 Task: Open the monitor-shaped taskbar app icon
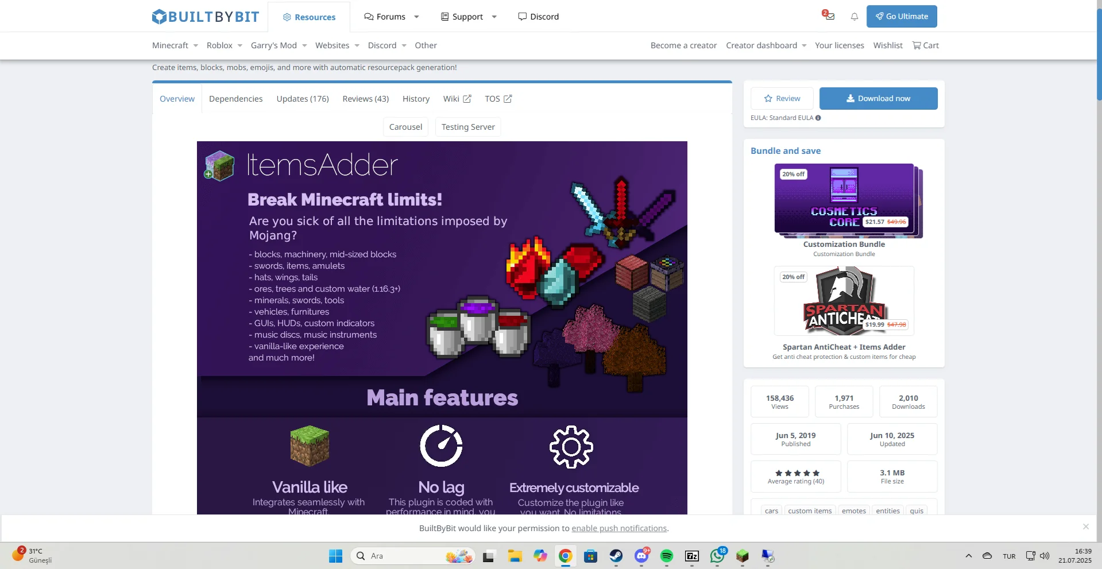768,556
